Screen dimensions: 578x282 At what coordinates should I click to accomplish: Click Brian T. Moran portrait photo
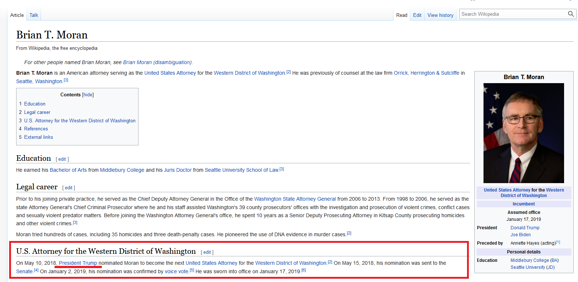(523, 133)
